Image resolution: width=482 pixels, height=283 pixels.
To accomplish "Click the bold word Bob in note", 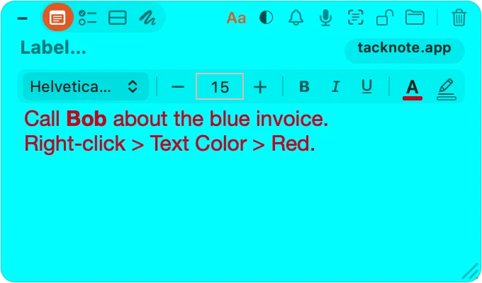I will (x=86, y=119).
